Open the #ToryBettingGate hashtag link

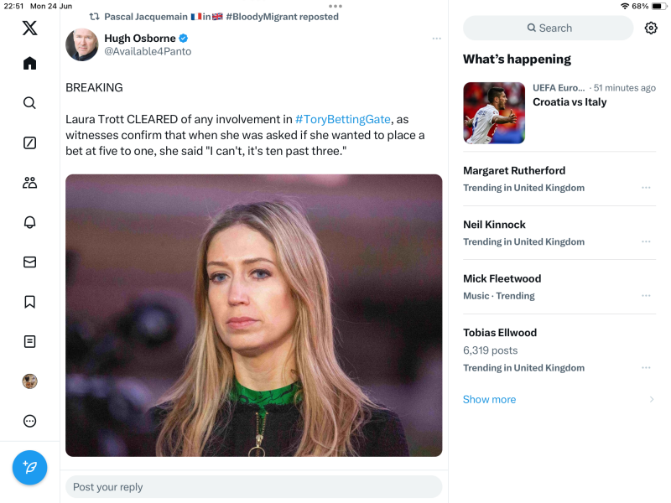[x=342, y=119]
